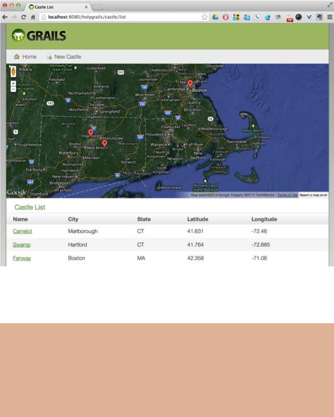The image size is (334, 417).
Task: Open the Google Drive extension icon
Action: (215, 17)
